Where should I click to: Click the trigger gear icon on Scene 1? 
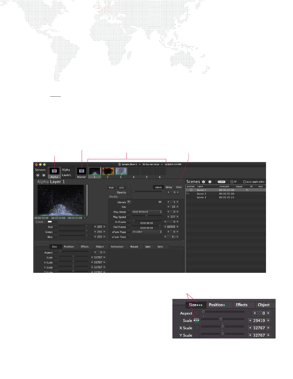pos(247,190)
